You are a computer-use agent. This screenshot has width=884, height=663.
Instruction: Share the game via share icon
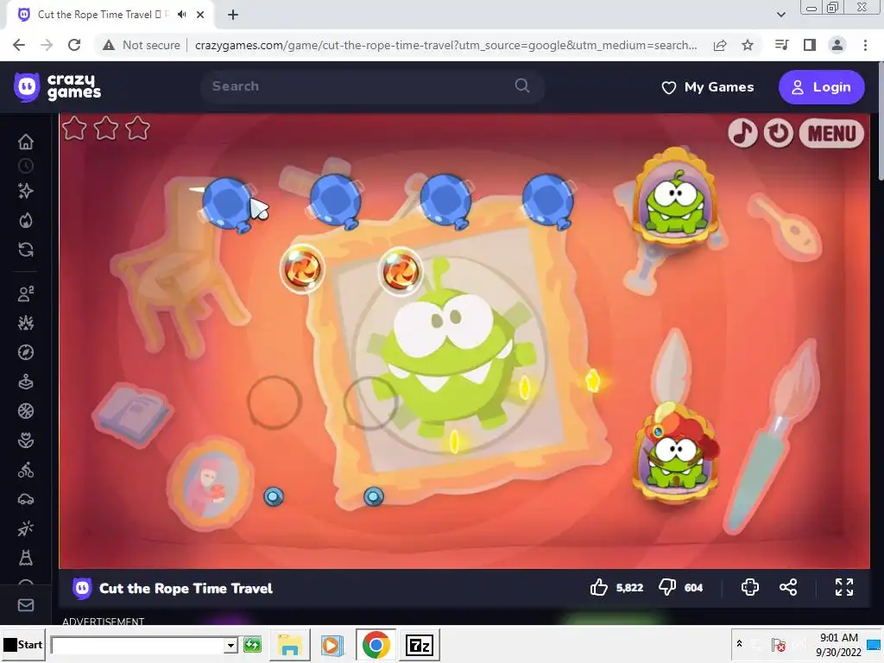coord(788,587)
